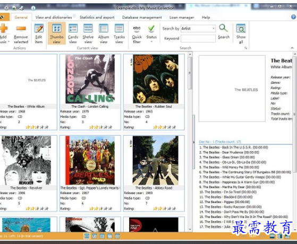Select track 'Happiness Is A Warm Gun'
297x244 pixels.
pos(237,182)
